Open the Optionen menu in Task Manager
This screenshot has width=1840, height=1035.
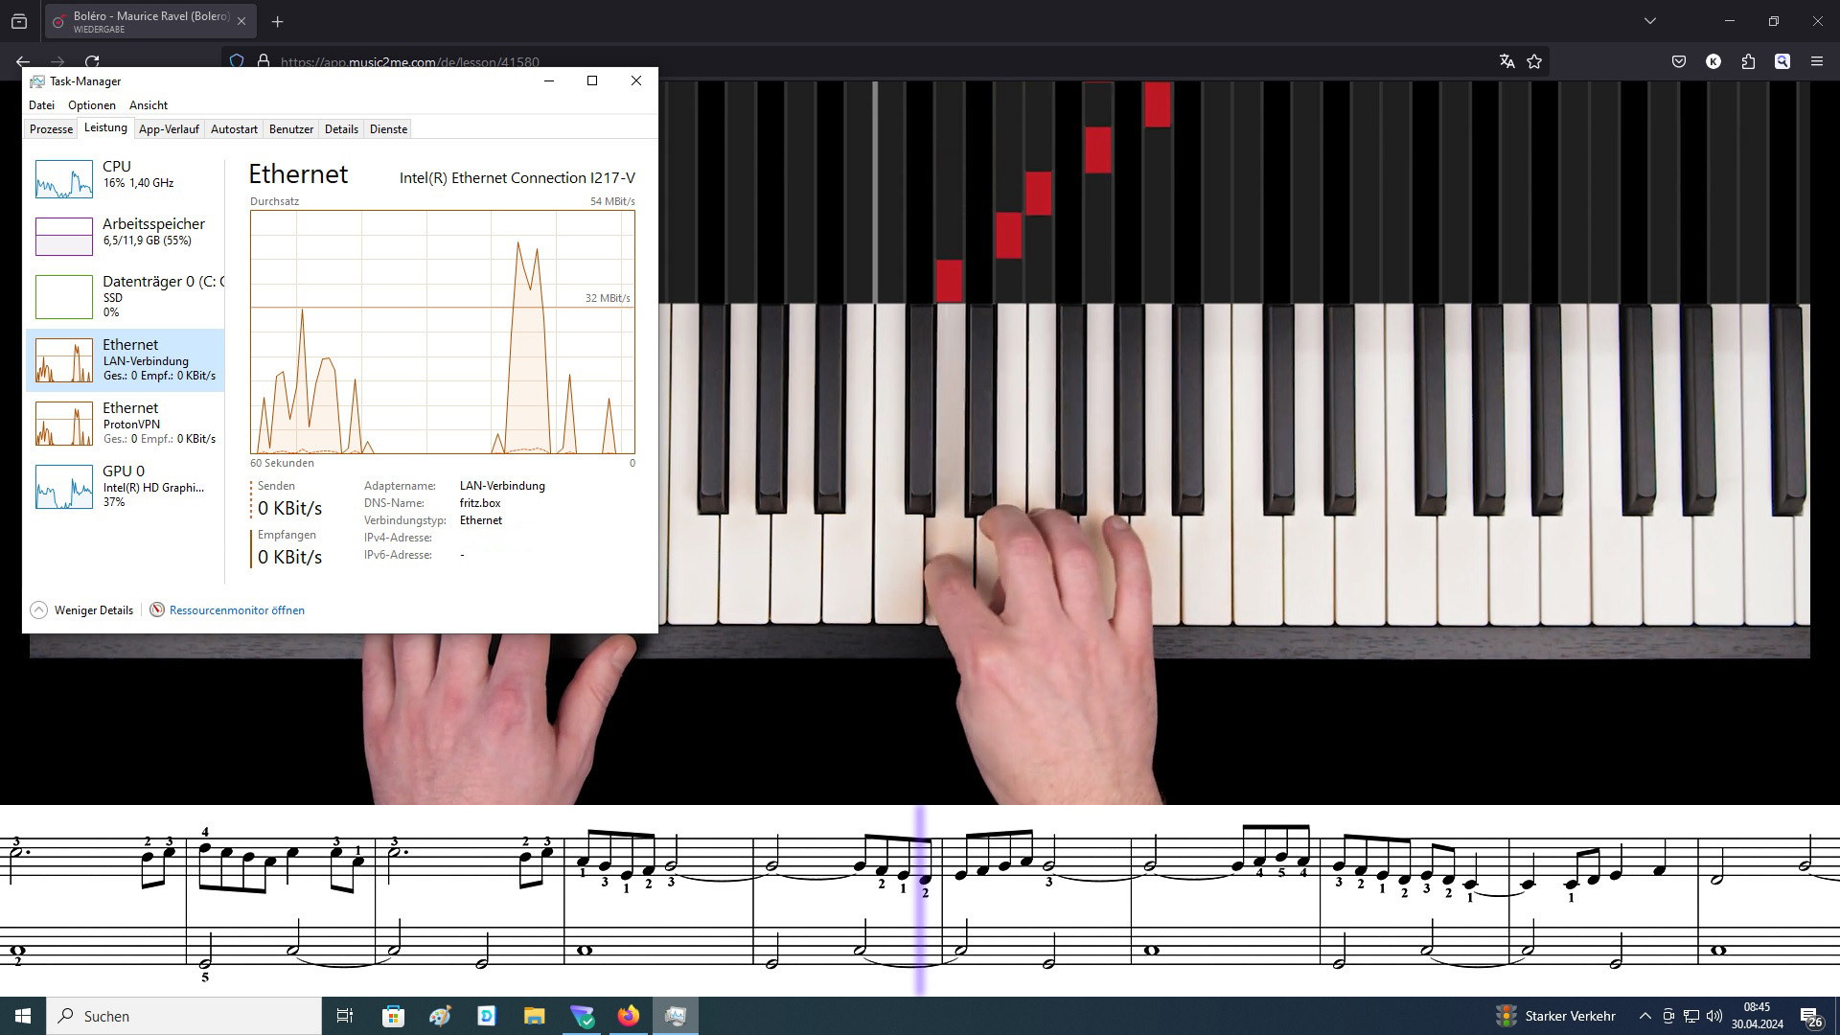coord(91,105)
